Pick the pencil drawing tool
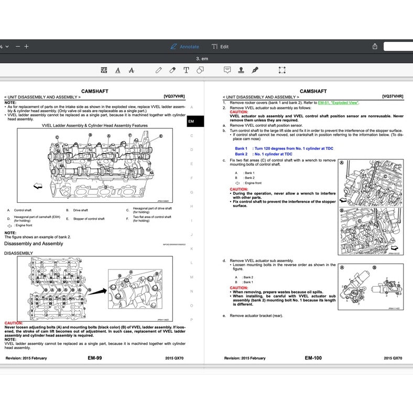The image size is (413, 413). click(x=159, y=70)
